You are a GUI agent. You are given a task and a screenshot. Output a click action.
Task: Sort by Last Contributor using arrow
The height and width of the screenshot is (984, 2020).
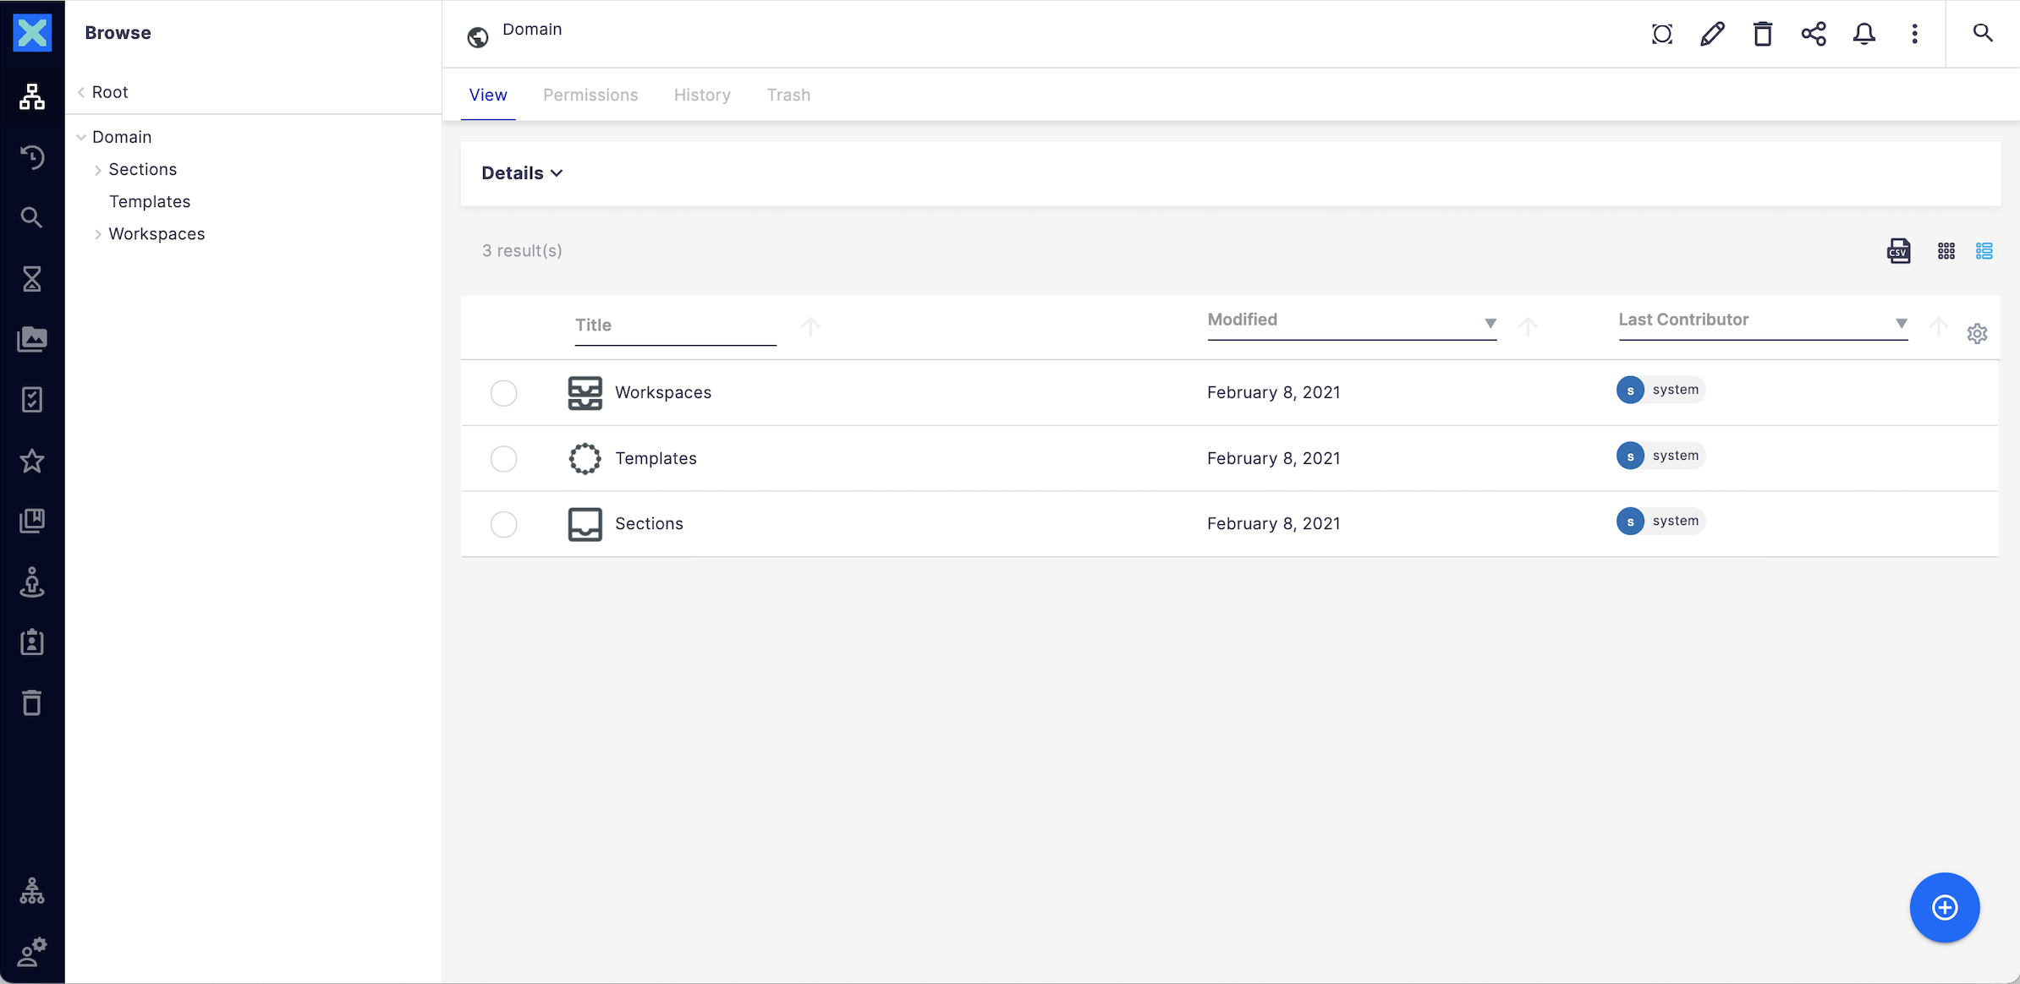click(1939, 326)
